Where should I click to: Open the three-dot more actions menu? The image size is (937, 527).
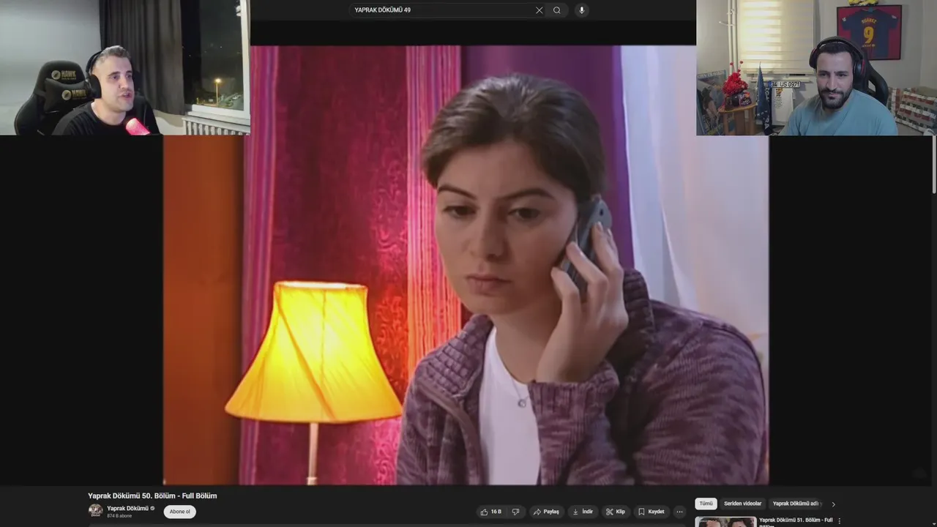pyautogui.click(x=679, y=512)
